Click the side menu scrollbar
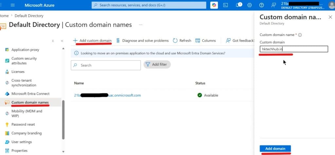This screenshot has height=155, width=335. [x=63, y=120]
